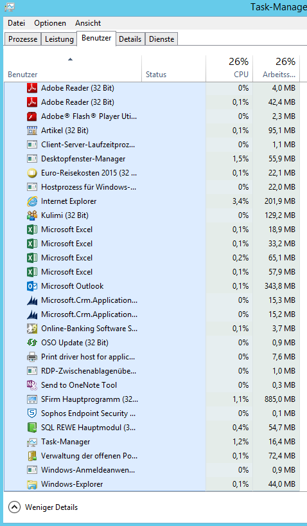This screenshot has width=307, height=526.
Task: Click the 95,1 MB memory value
Action: pyautogui.click(x=282, y=131)
